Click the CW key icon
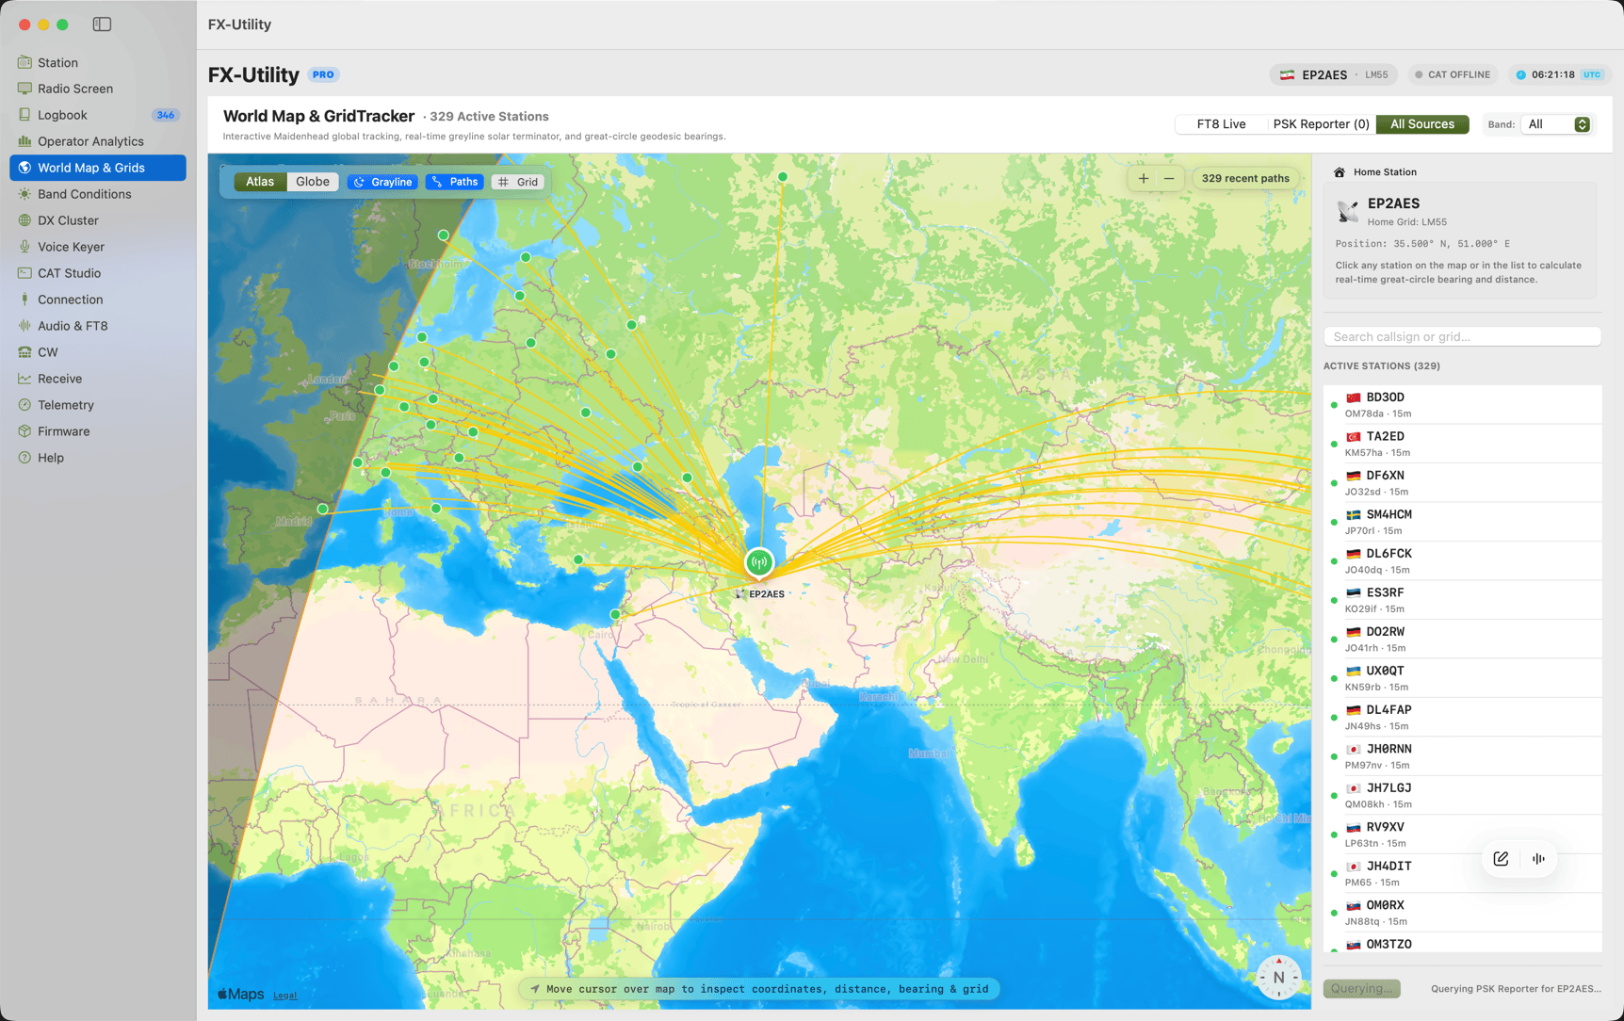The height and width of the screenshot is (1021, 1624). (24, 352)
